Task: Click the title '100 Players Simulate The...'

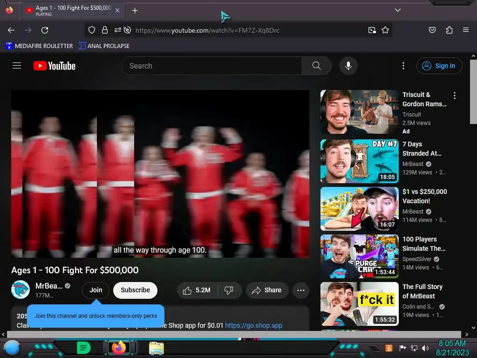Action: (x=424, y=243)
